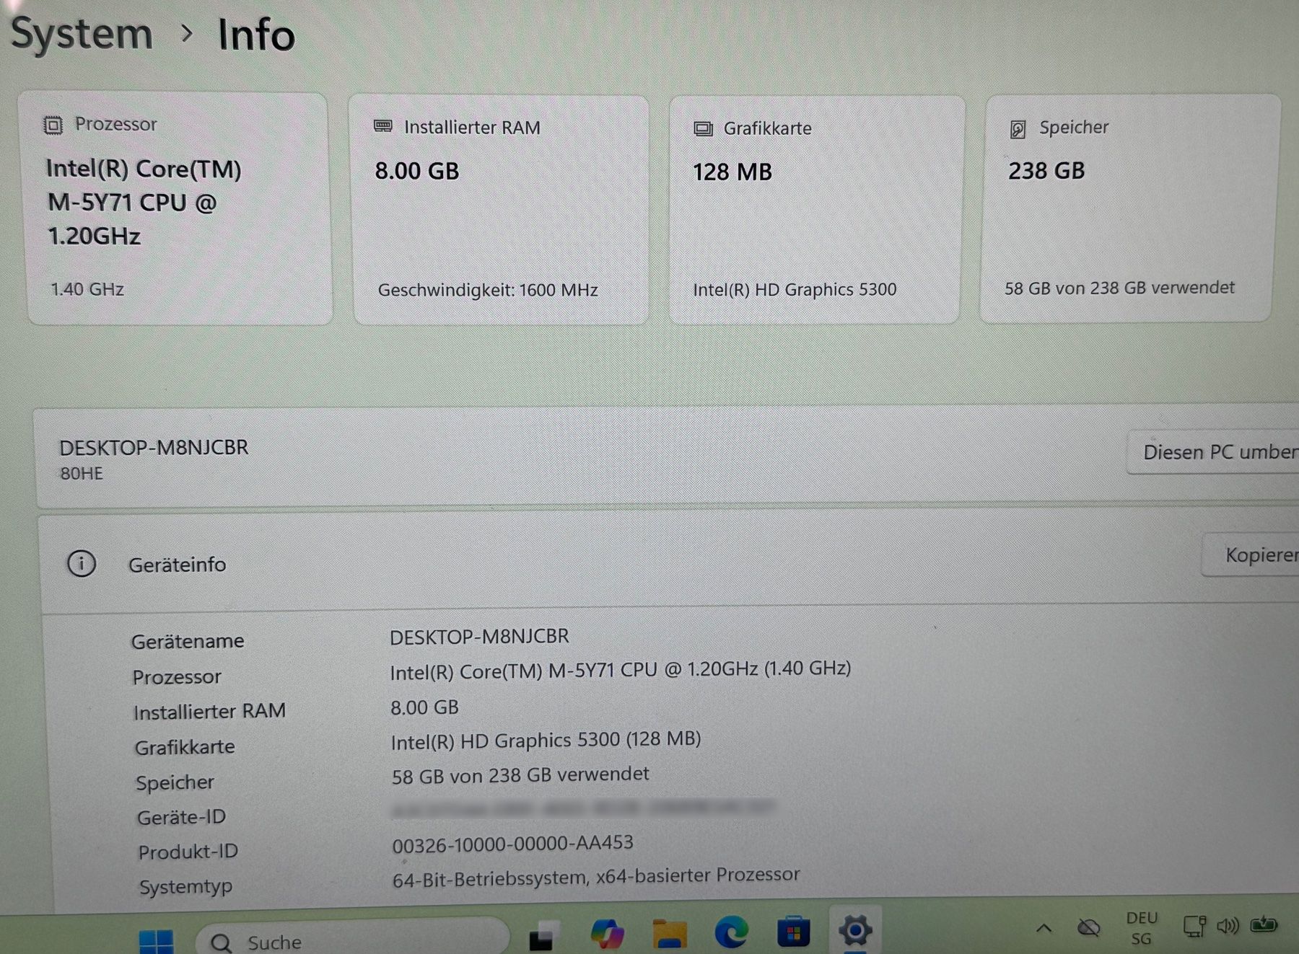Image resolution: width=1299 pixels, height=954 pixels.
Task: Open the DEU SG language switcher
Action: [x=1142, y=928]
